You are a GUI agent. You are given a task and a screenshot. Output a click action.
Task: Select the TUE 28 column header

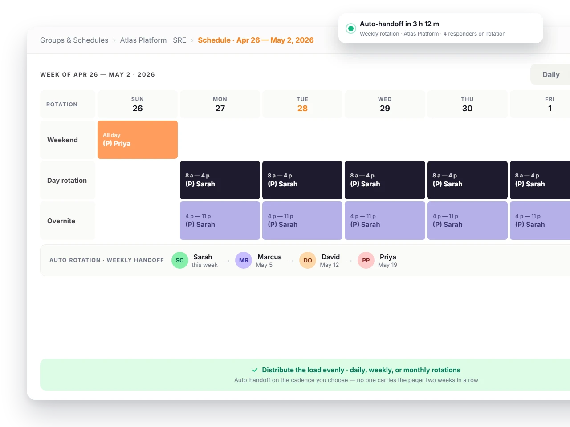(x=302, y=104)
